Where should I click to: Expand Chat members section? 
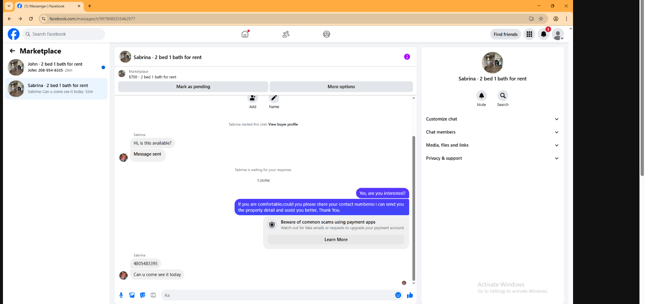pos(493,132)
